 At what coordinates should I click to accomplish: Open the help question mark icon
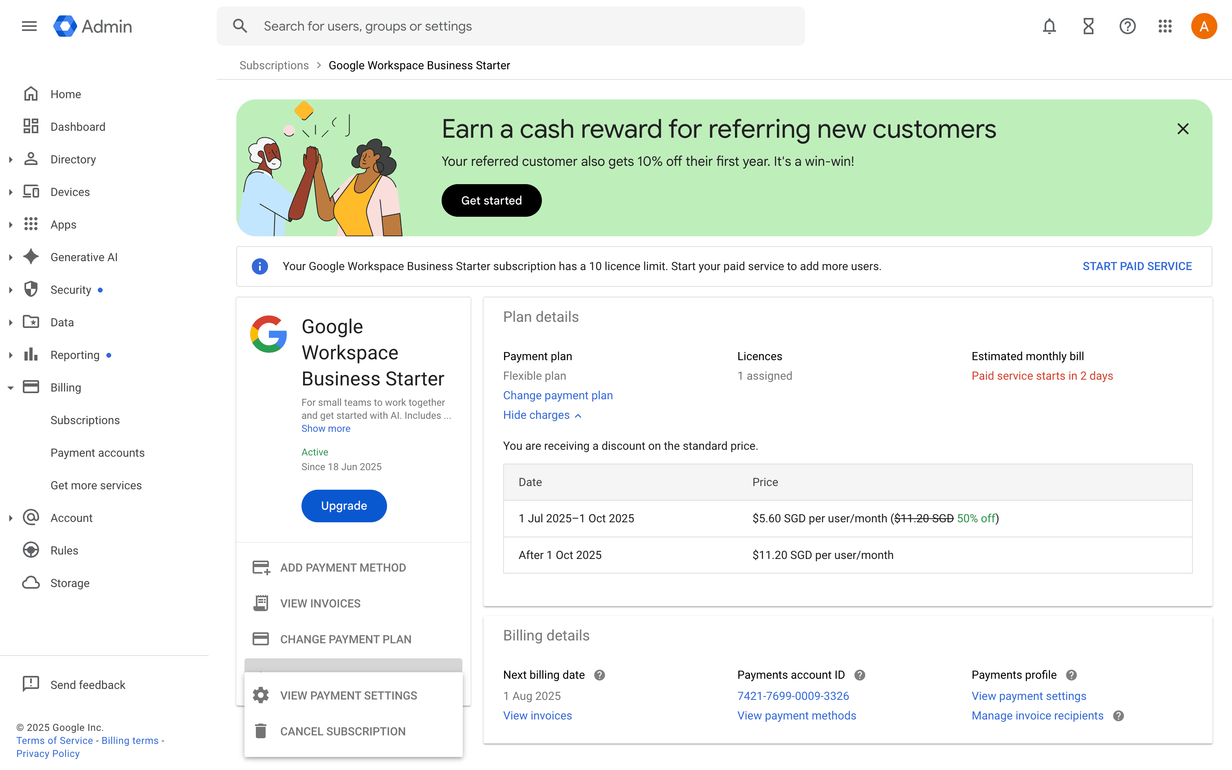pyautogui.click(x=1127, y=26)
